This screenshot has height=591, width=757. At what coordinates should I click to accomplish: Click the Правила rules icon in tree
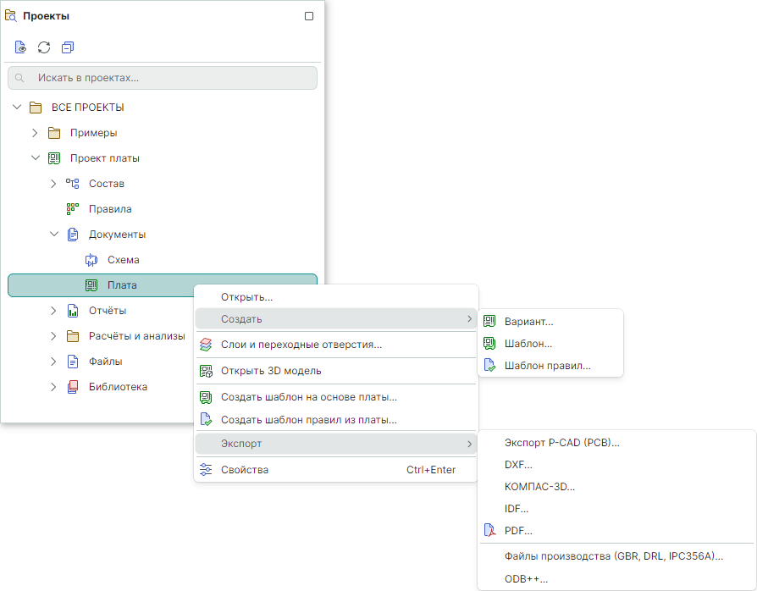pyautogui.click(x=73, y=209)
